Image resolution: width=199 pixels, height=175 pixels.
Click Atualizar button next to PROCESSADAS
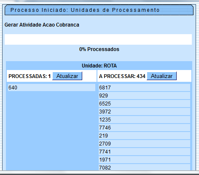click(67, 76)
